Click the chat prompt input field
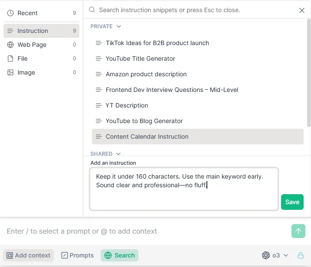 coord(147,231)
